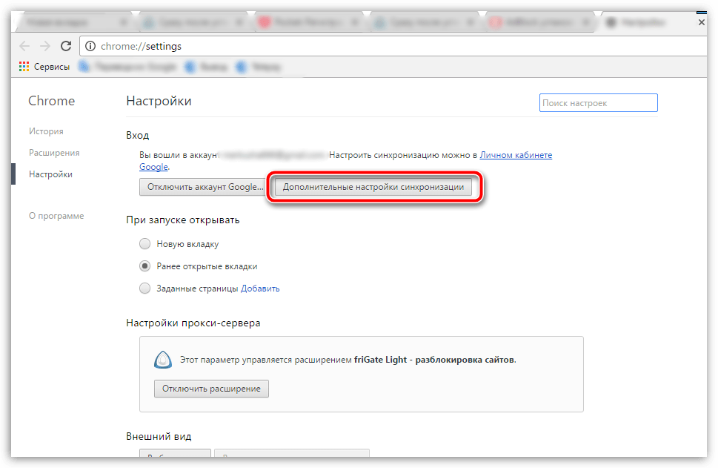Click the Вход section heading
Image resolution: width=718 pixels, height=468 pixels.
click(138, 136)
